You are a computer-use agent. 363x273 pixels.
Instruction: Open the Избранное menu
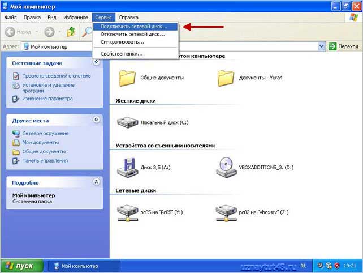pos(76,18)
